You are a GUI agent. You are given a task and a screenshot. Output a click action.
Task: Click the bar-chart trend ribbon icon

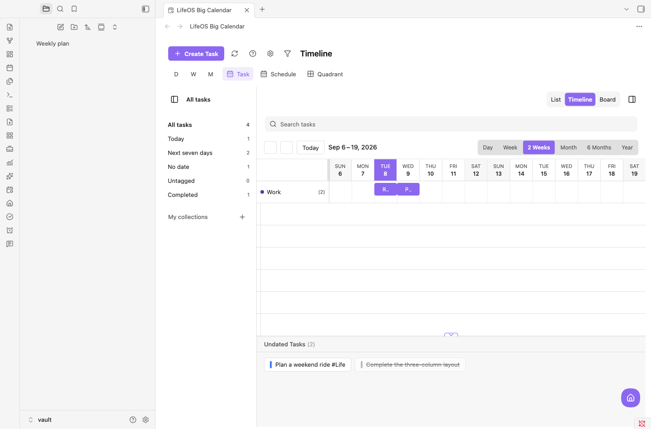9,163
